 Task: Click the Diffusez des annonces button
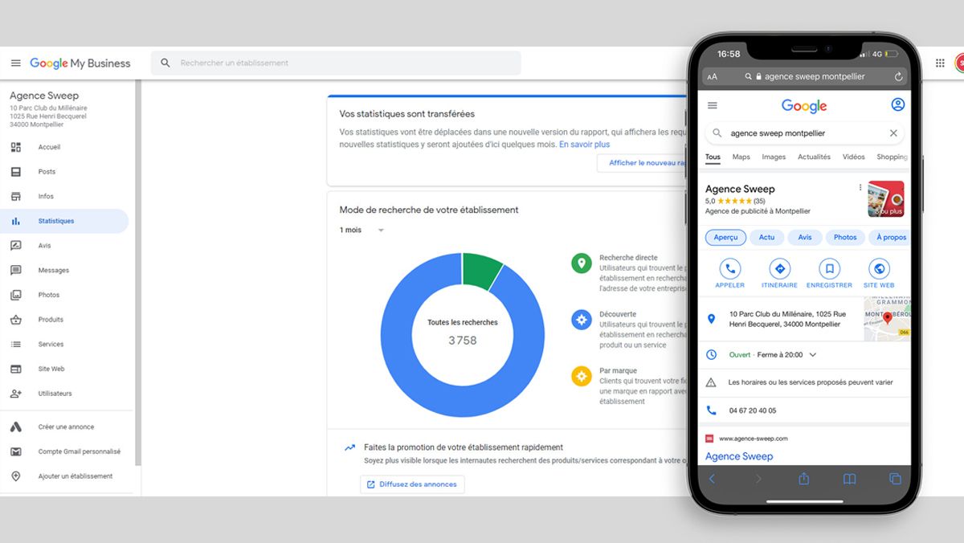[412, 484]
